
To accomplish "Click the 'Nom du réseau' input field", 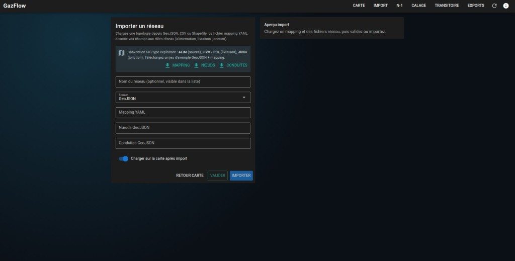I will point(183,82).
